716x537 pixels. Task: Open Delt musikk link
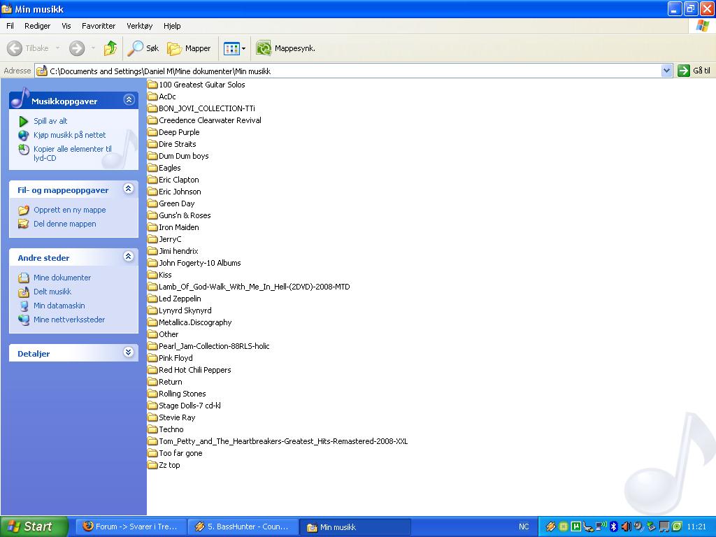click(x=52, y=292)
